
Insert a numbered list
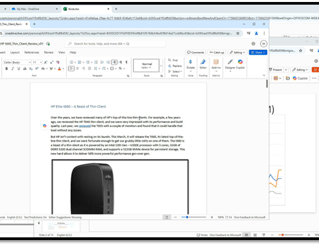point(80,62)
